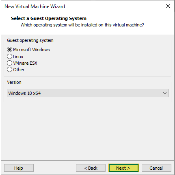Cancel the wizard using the Cancel button
The width and height of the screenshot is (175, 175).
point(156,168)
